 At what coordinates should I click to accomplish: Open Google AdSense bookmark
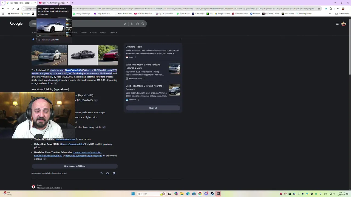point(222,14)
